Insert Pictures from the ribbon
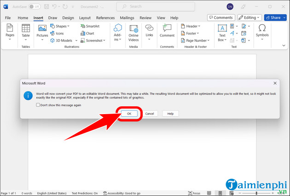The image size is (290, 196). 42,32
